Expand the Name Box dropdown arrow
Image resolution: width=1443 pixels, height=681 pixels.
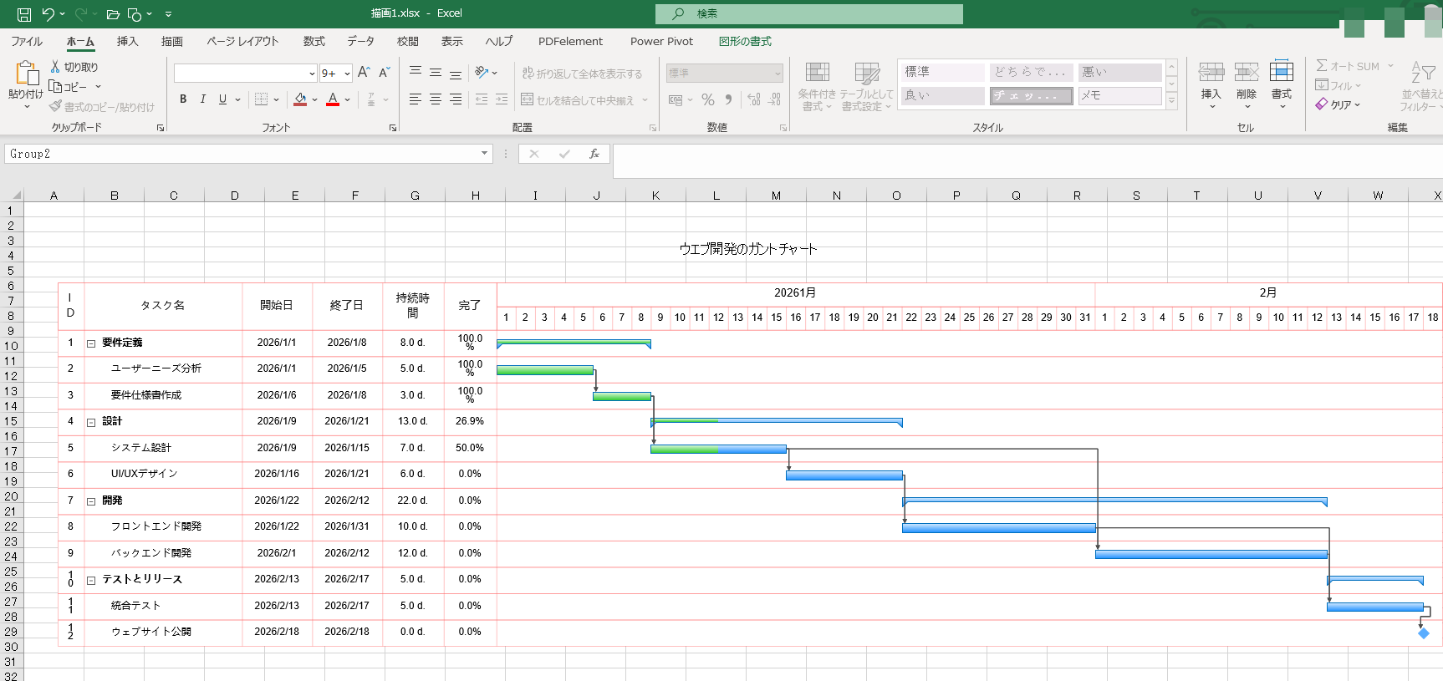click(484, 154)
